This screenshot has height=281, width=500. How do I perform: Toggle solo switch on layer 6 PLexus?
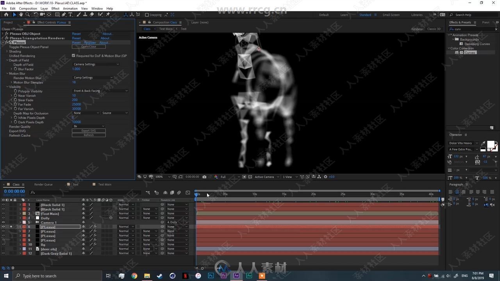[11, 227]
